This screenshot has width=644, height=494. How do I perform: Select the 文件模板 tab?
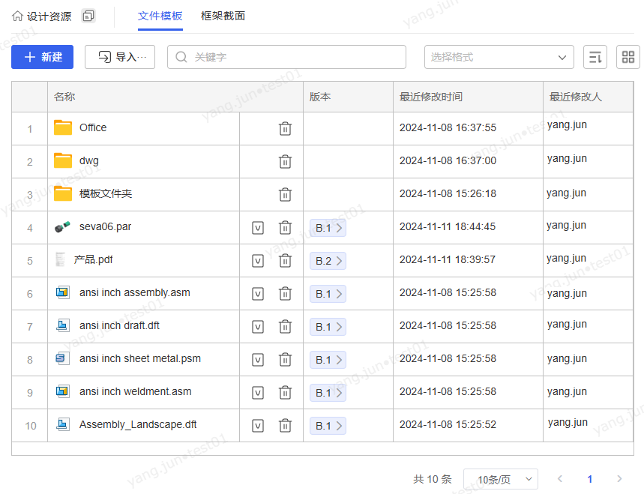click(160, 16)
